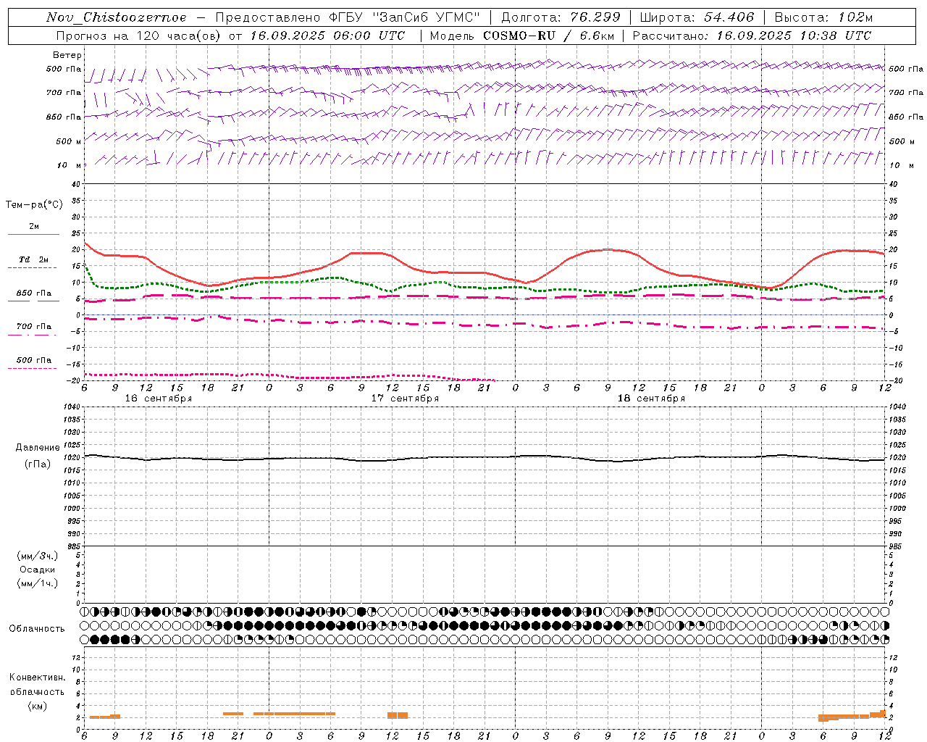Click forecast start 16.09.2025 06:00 UTC
The image size is (927, 742).
pos(327,36)
